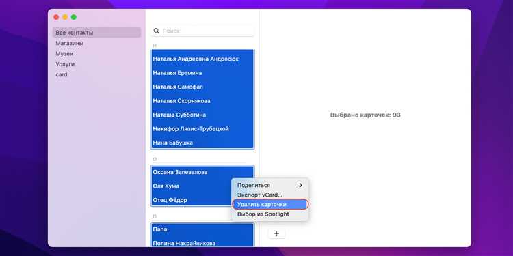Click the red close window button
Image resolution: width=513 pixels, height=256 pixels.
click(56, 17)
